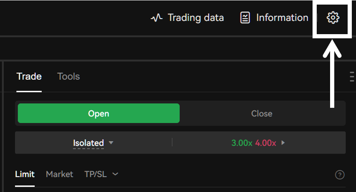Expand the TP/SL order type chevron

click(x=115, y=174)
